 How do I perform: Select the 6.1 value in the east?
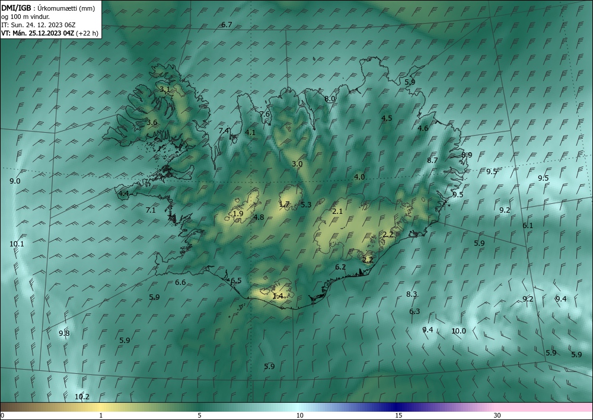pos(528,226)
